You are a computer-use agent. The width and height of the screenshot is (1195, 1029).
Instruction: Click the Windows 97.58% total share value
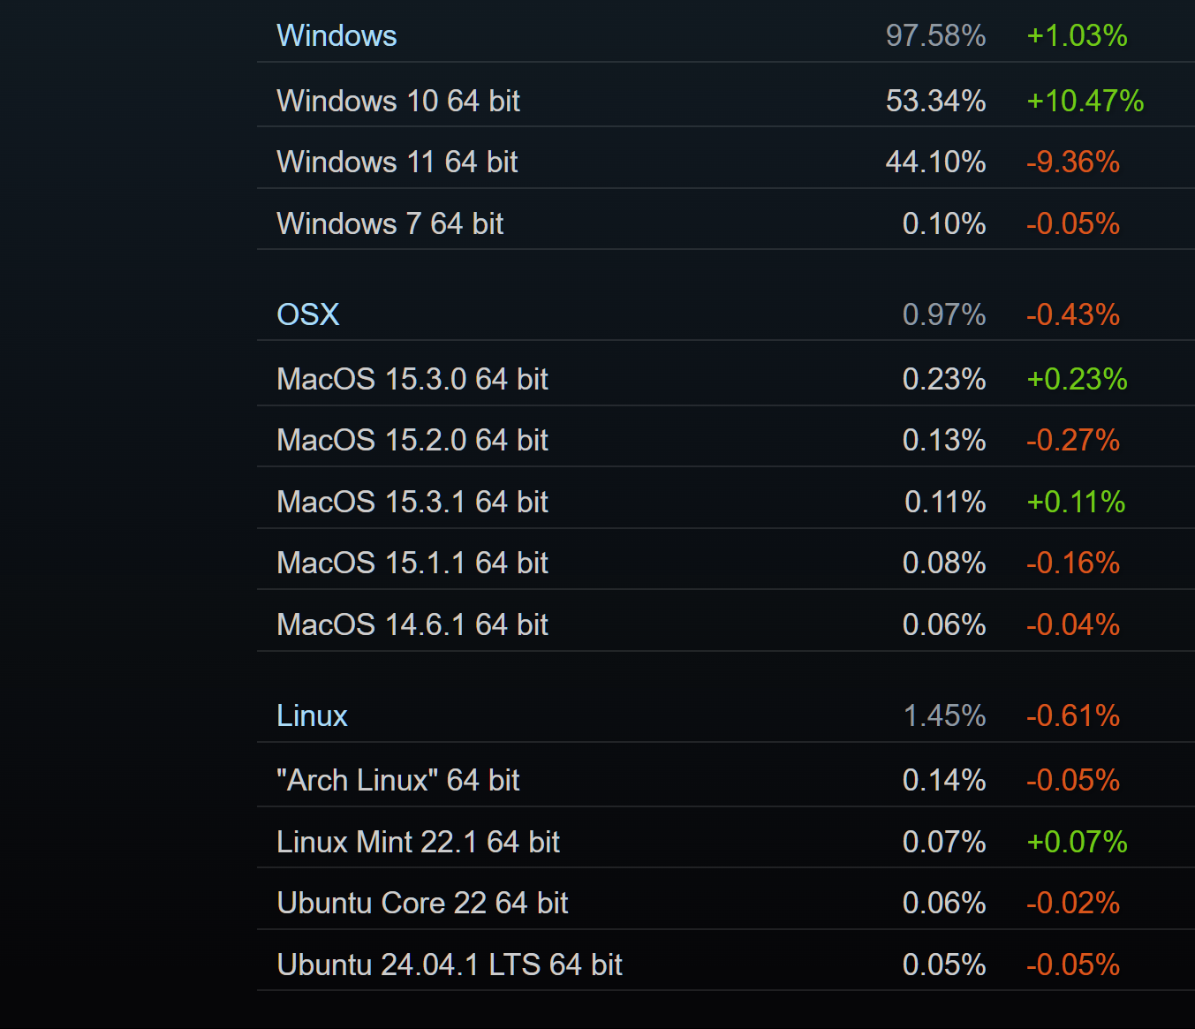coord(935,36)
